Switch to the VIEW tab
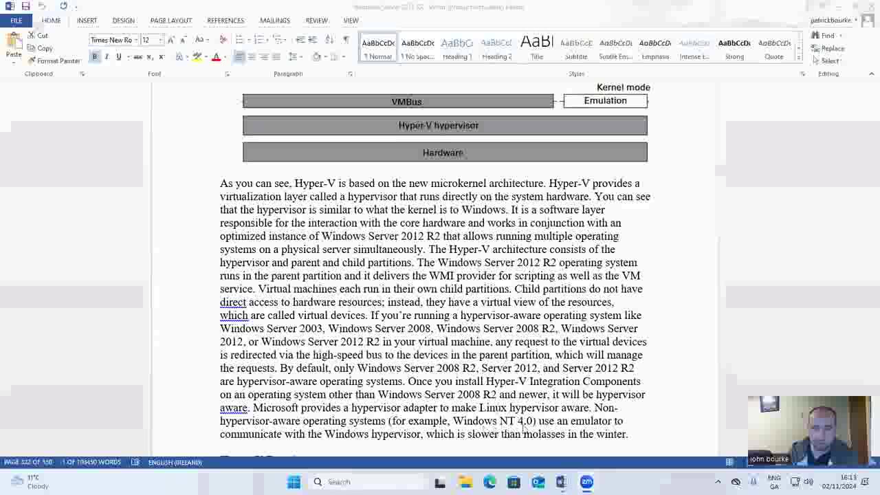This screenshot has height=495, width=880. (351, 21)
